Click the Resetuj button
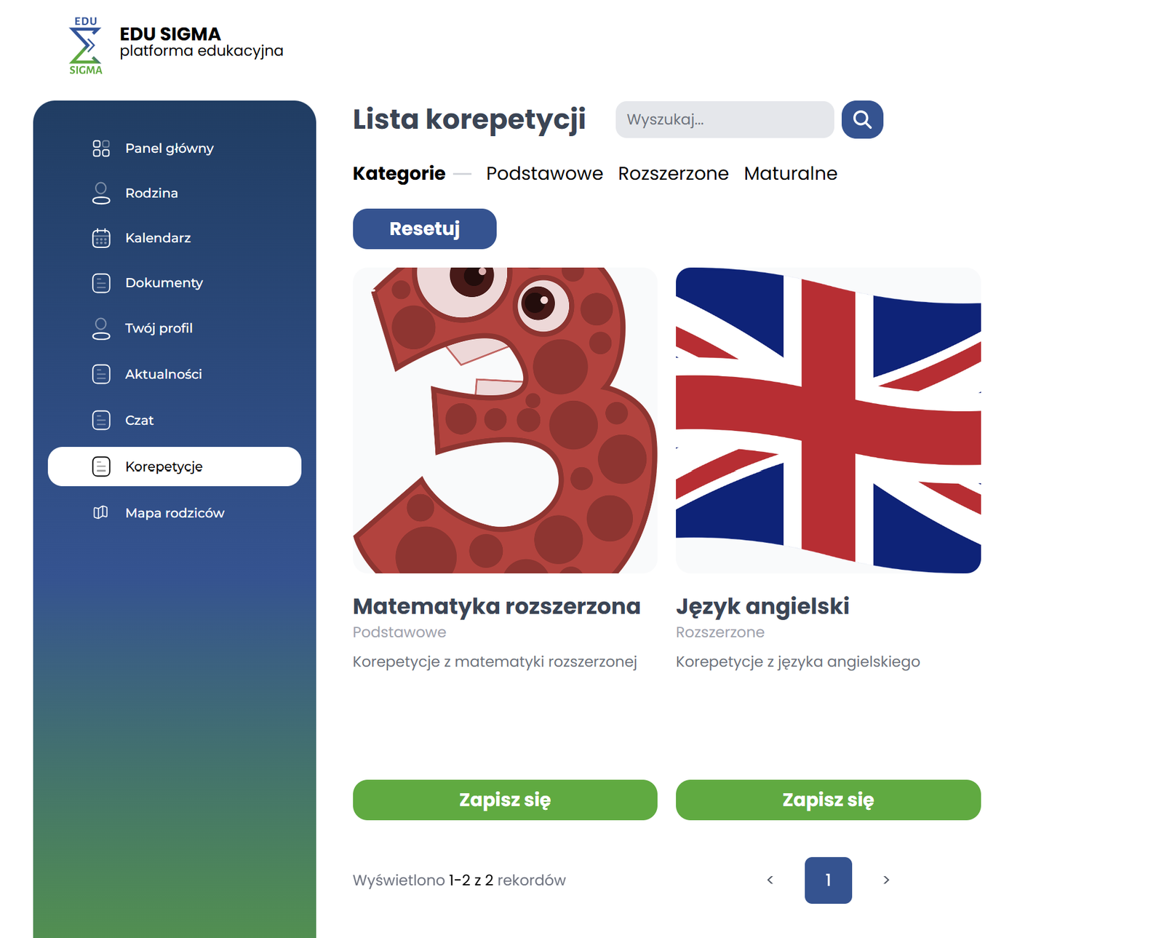The image size is (1164, 938). pos(425,228)
